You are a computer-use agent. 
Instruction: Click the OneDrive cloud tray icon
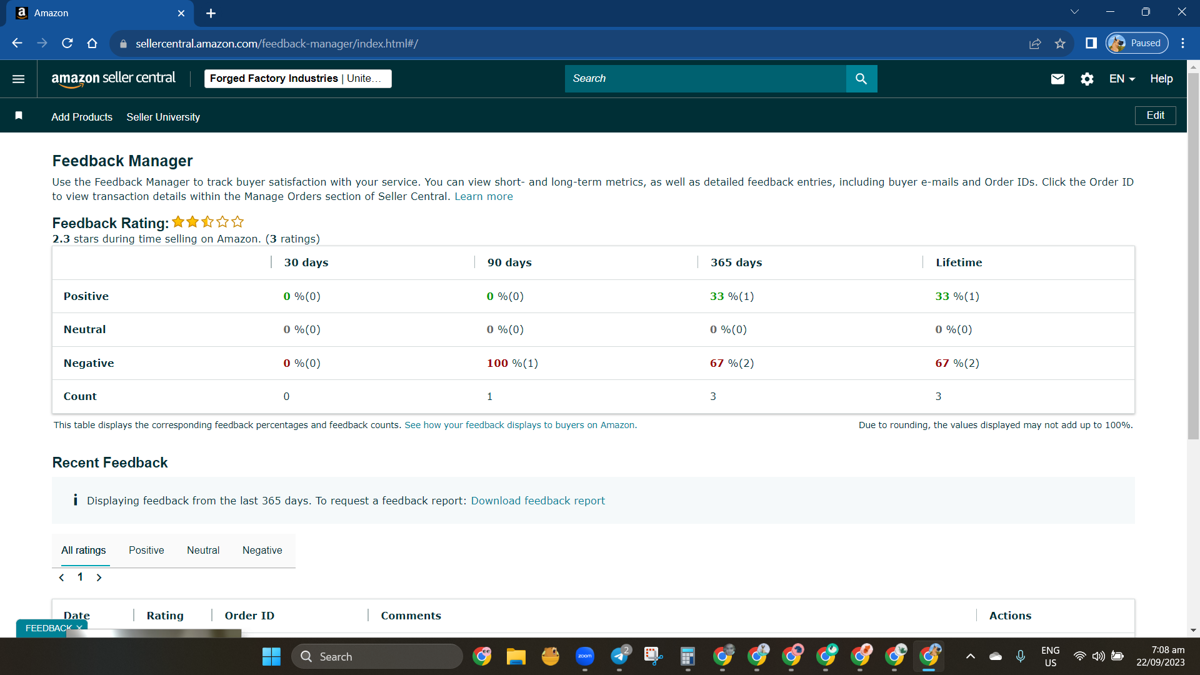(x=996, y=656)
